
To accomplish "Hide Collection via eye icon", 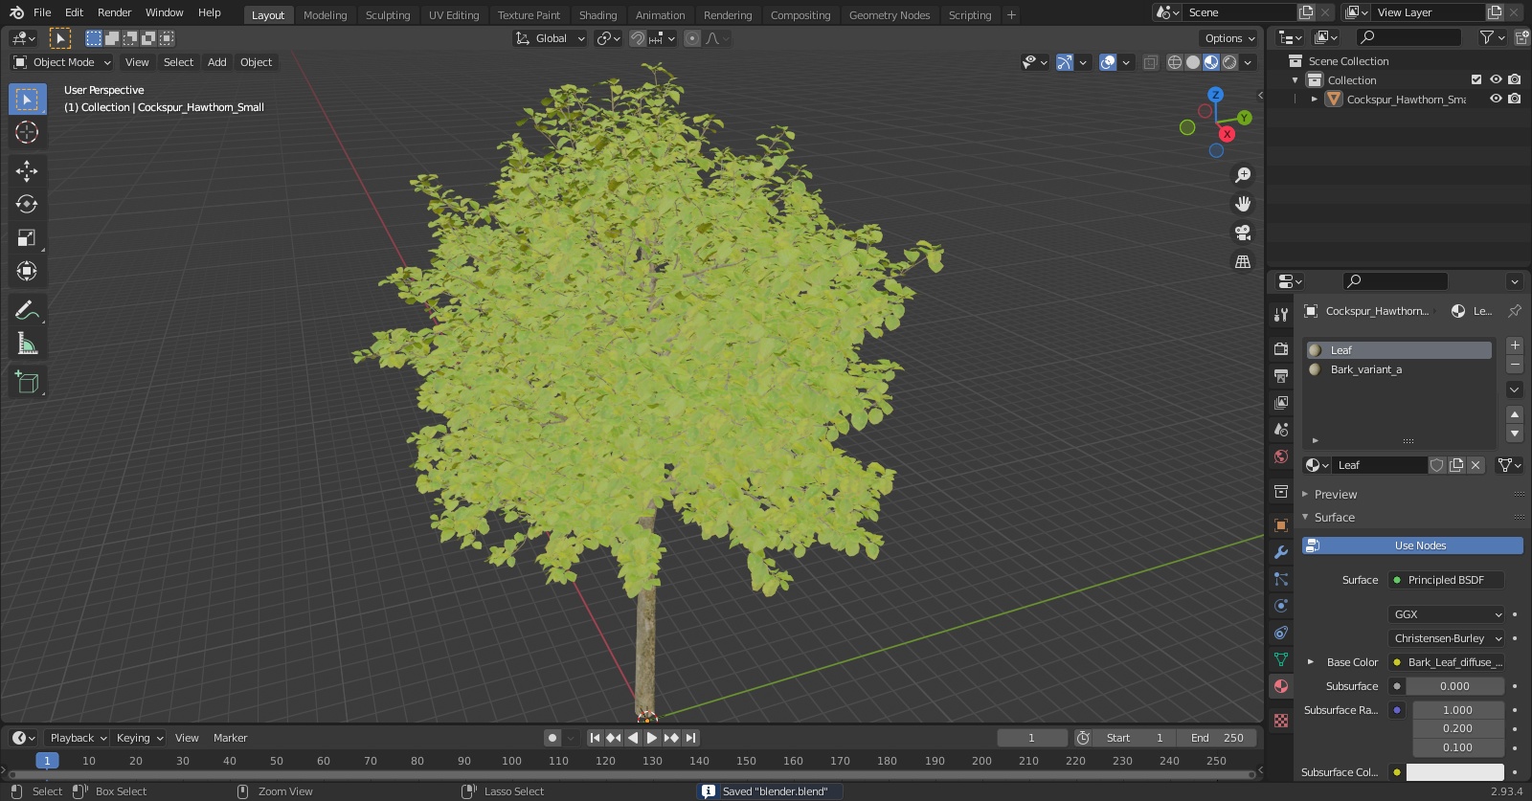I will click(1496, 80).
